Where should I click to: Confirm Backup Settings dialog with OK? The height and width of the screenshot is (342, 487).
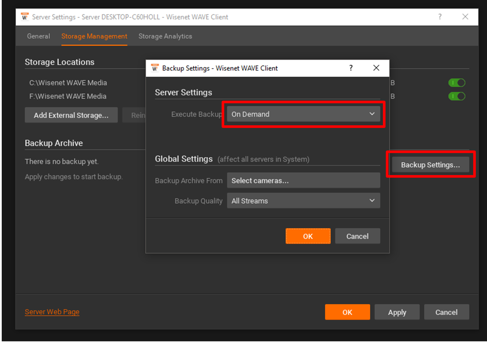coord(308,236)
